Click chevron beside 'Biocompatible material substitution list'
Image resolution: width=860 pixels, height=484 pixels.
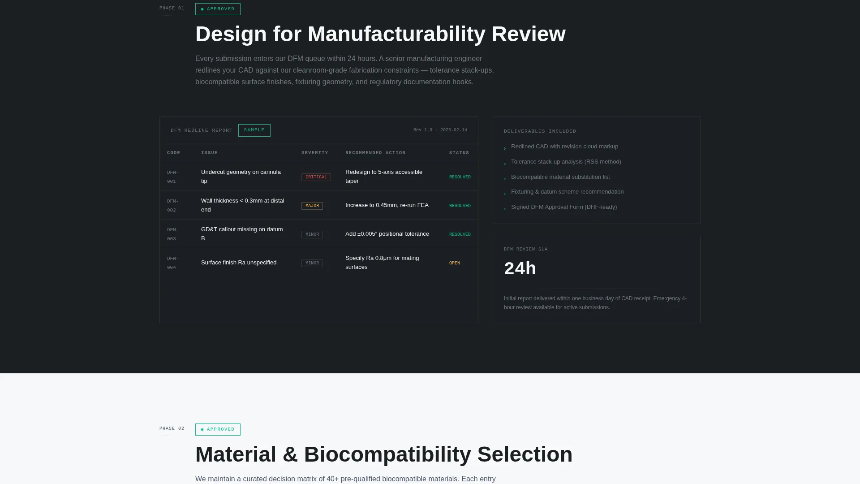pos(505,179)
